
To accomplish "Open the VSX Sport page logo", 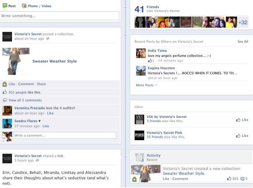I will click(x=139, y=119).
